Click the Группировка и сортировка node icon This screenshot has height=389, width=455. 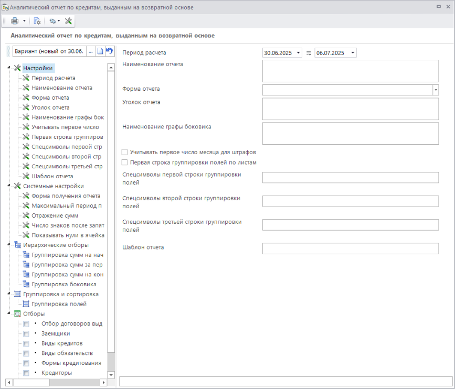coord(17,294)
